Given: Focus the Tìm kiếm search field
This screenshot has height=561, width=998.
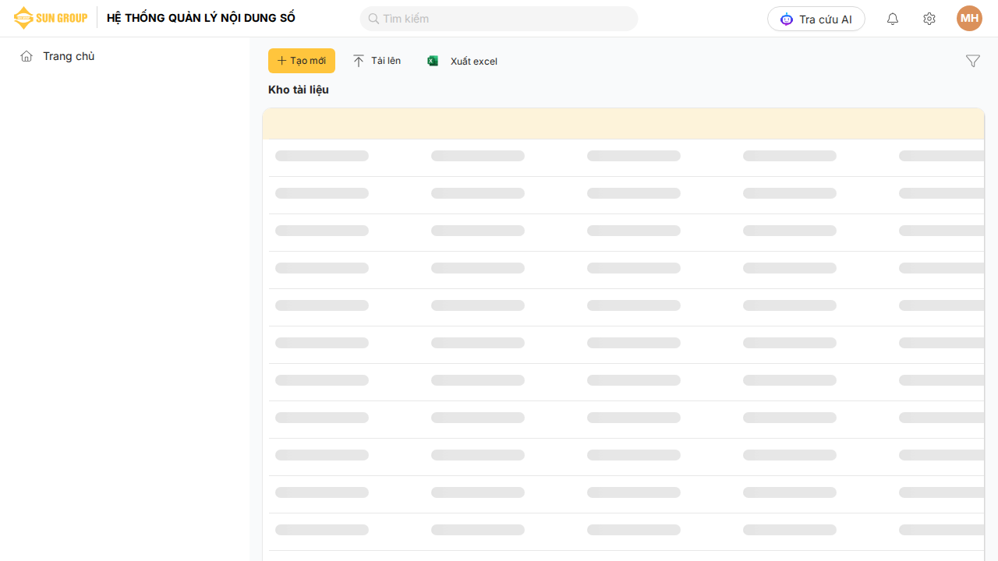Looking at the screenshot, I should [x=507, y=19].
